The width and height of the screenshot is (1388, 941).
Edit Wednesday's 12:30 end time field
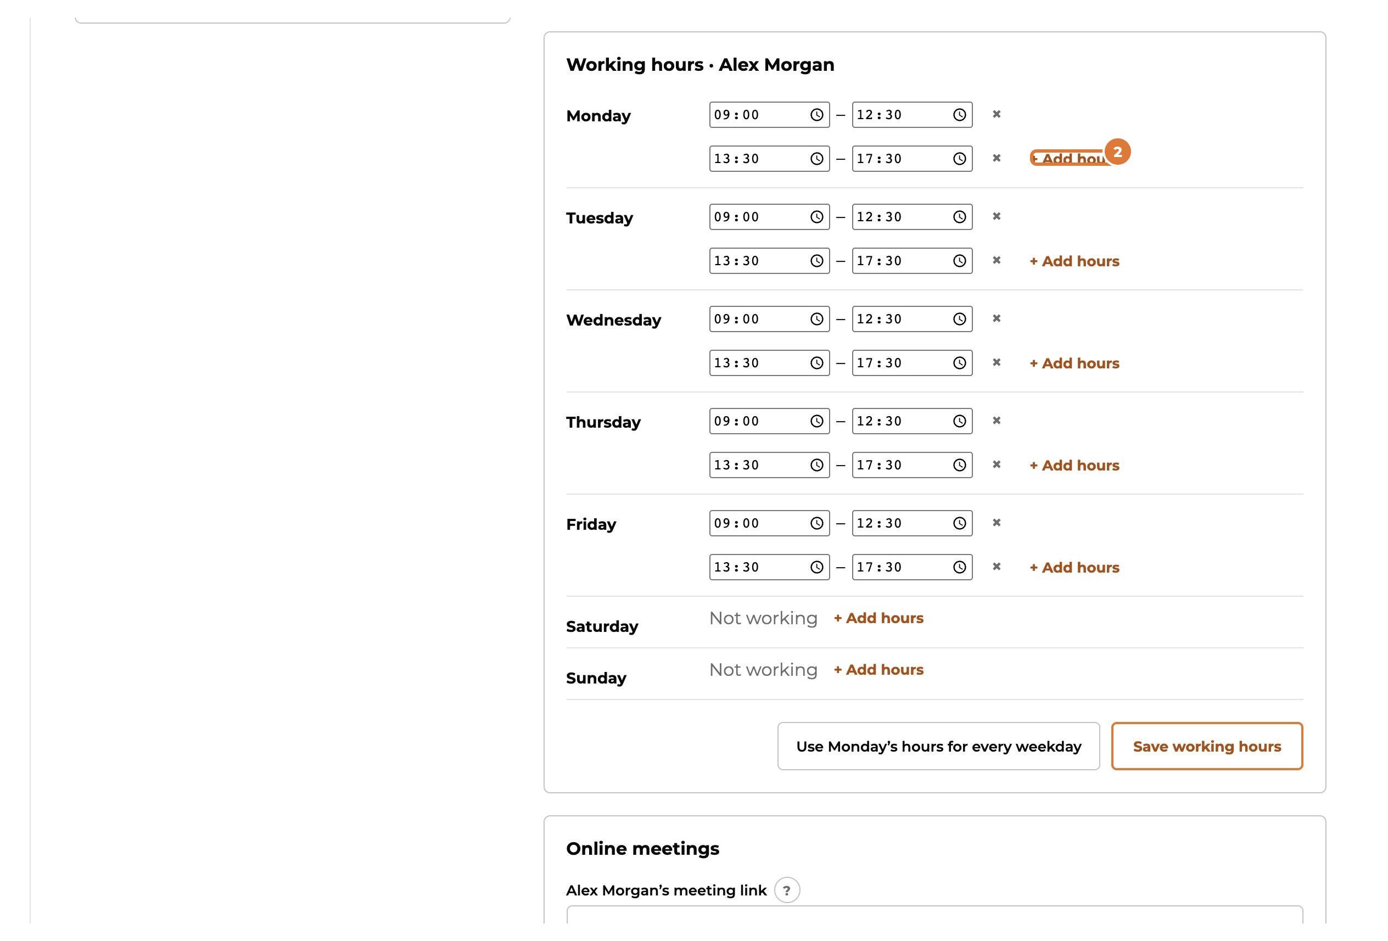point(912,319)
